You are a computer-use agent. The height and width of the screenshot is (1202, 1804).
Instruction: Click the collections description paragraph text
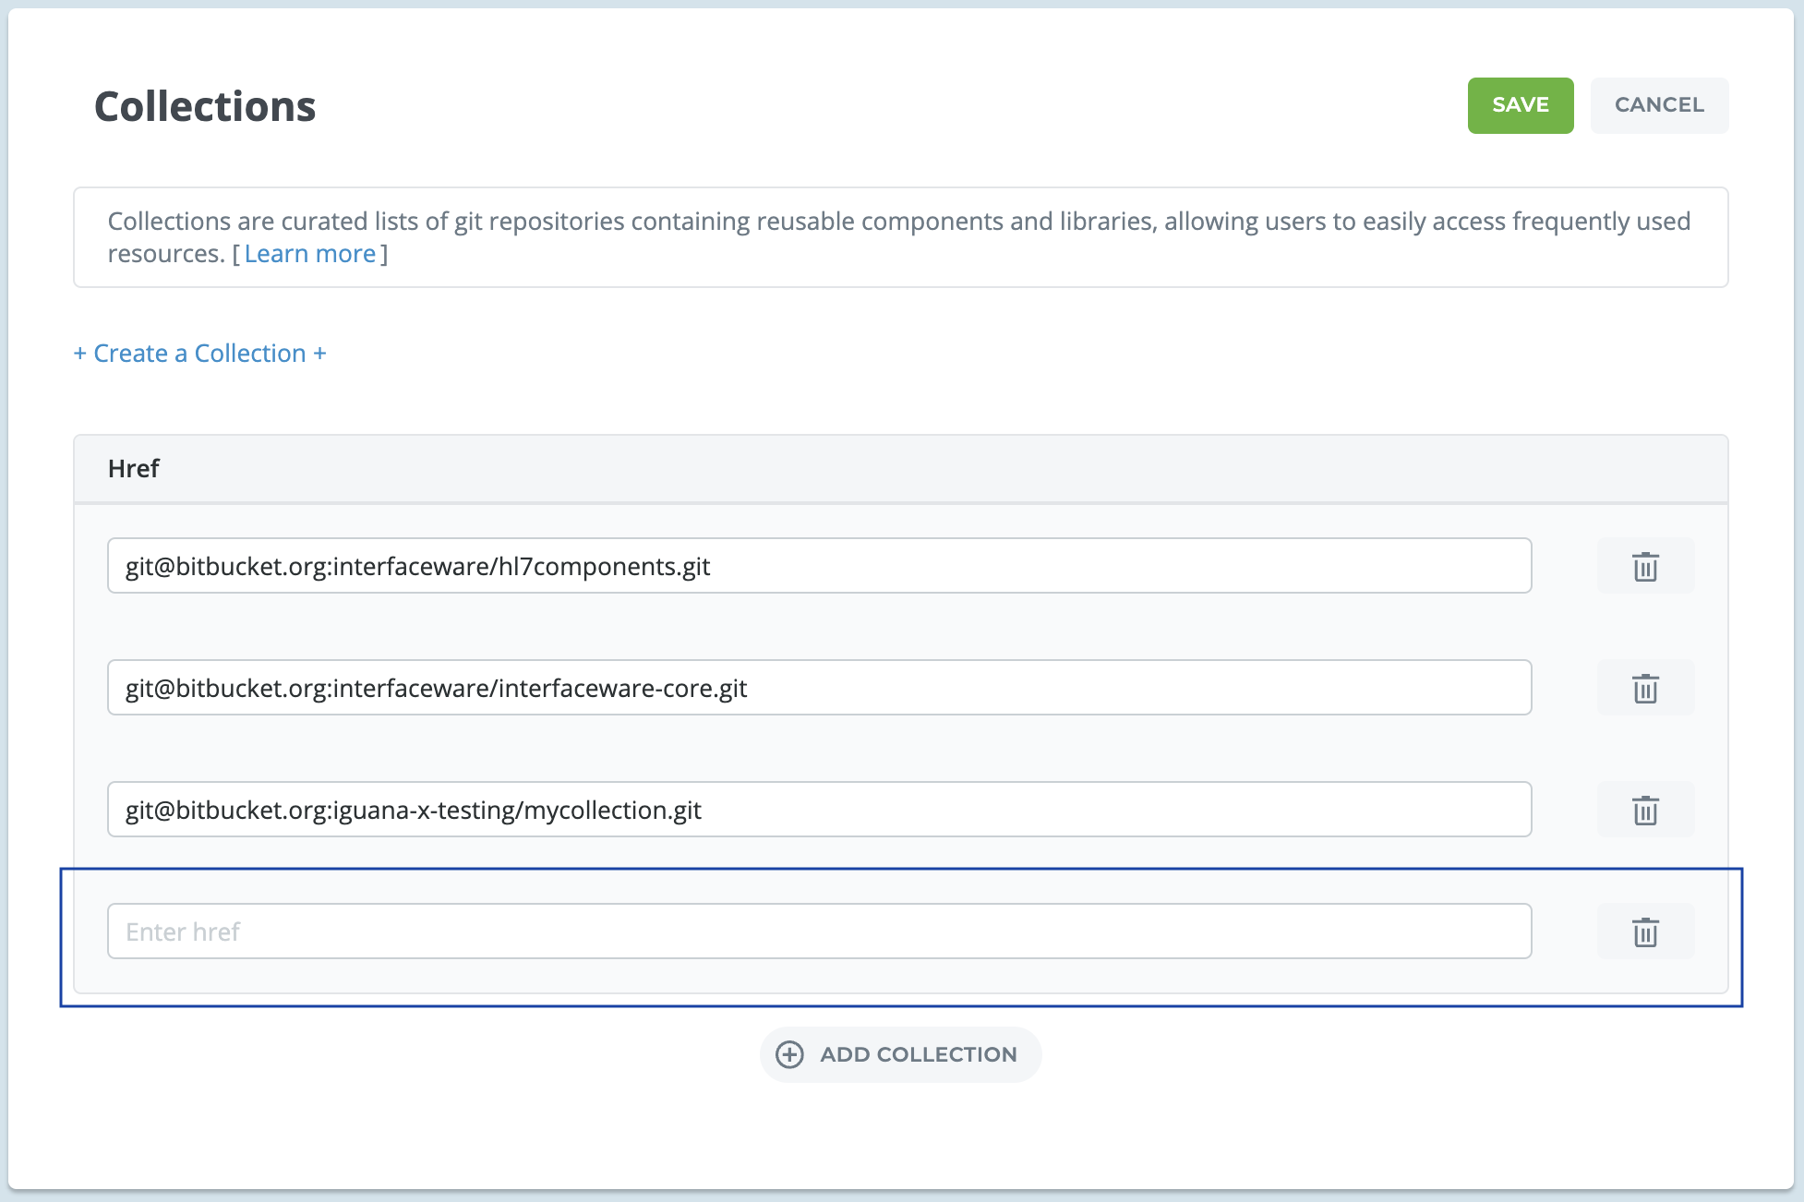tap(897, 222)
